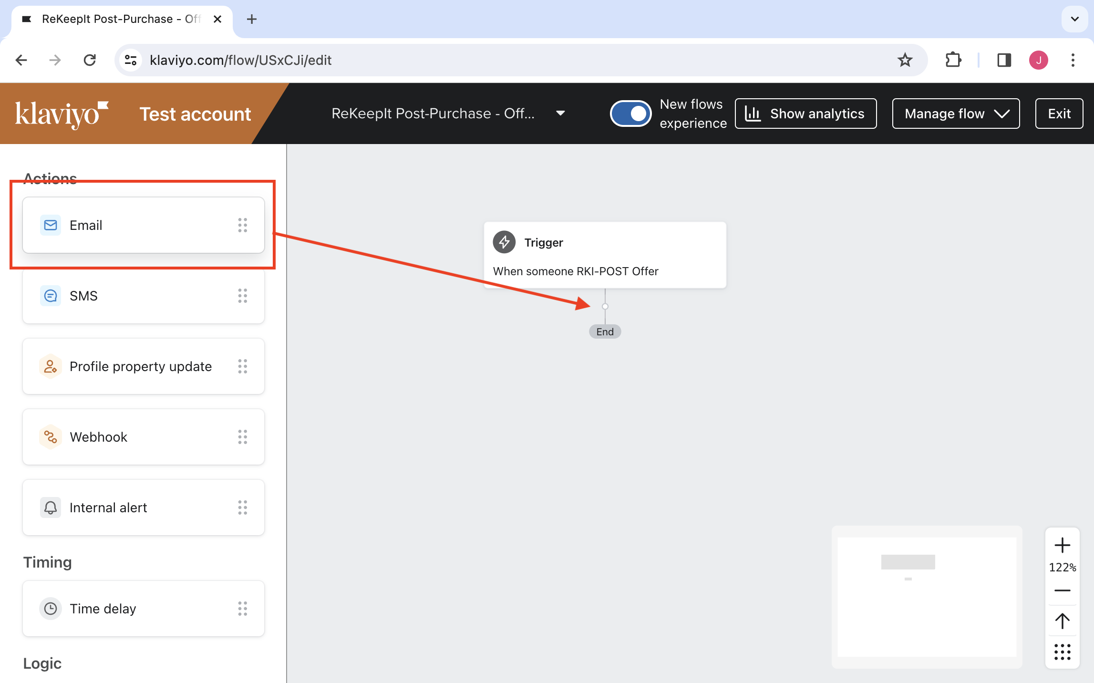
Task: Click the Exit button
Action: point(1059,114)
